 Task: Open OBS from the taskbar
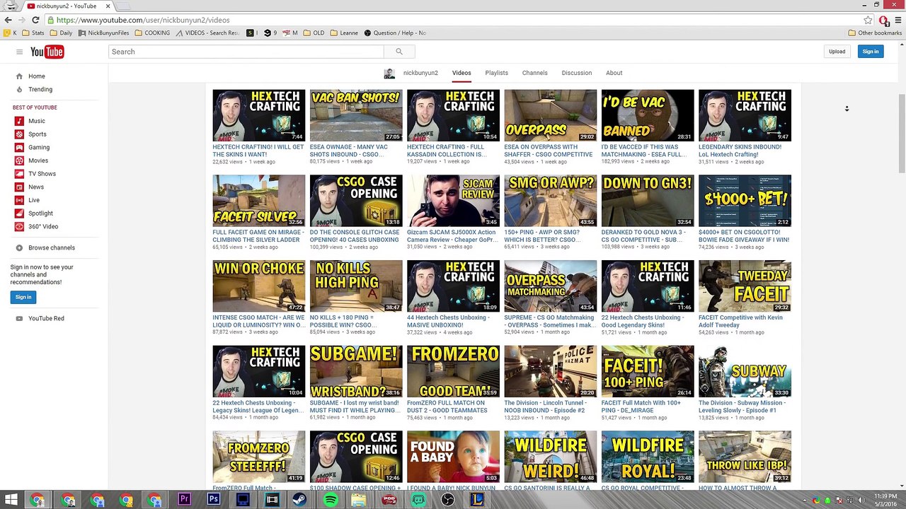point(447,499)
